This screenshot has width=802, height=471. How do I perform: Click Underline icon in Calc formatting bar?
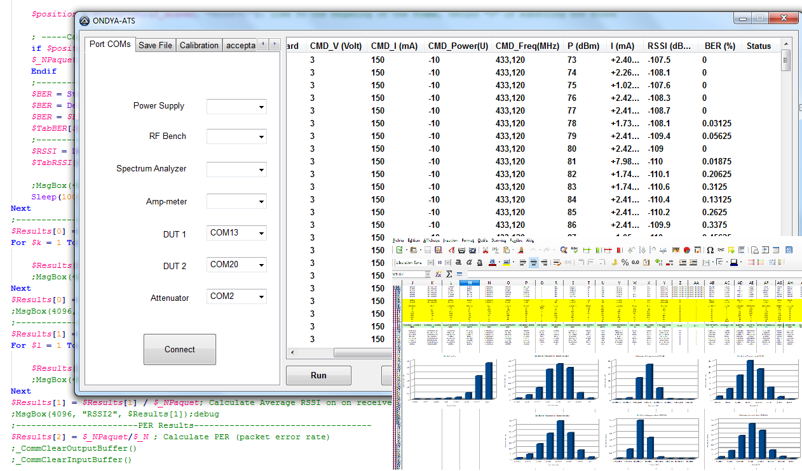pyautogui.click(x=480, y=262)
